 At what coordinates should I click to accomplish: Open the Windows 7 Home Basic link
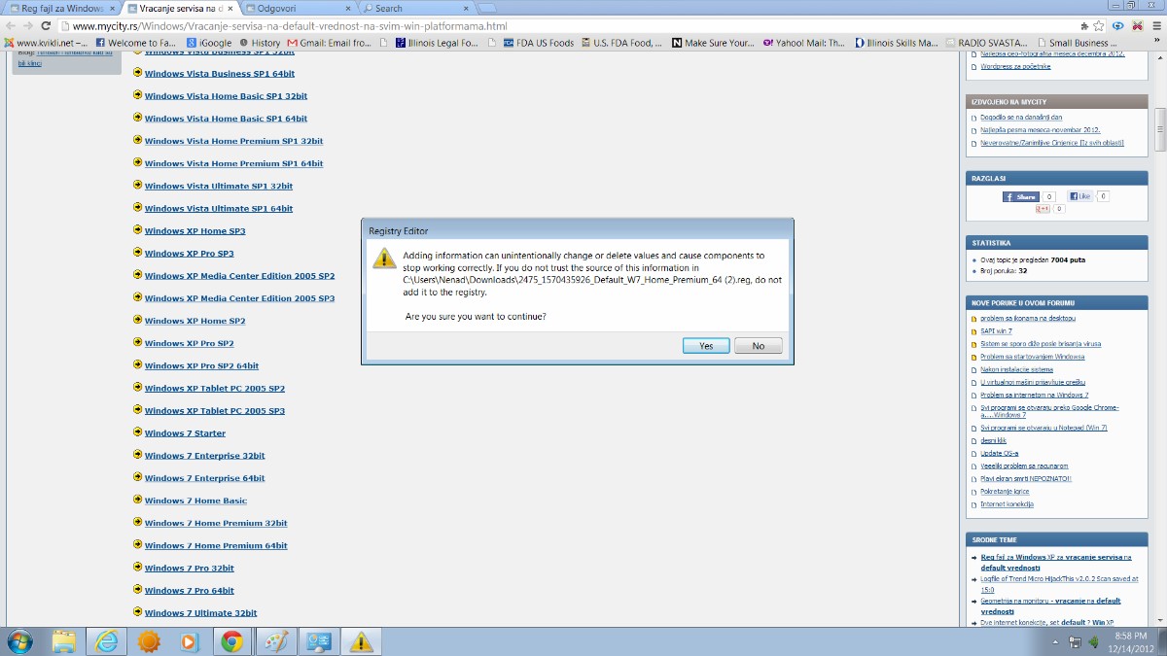(x=195, y=501)
